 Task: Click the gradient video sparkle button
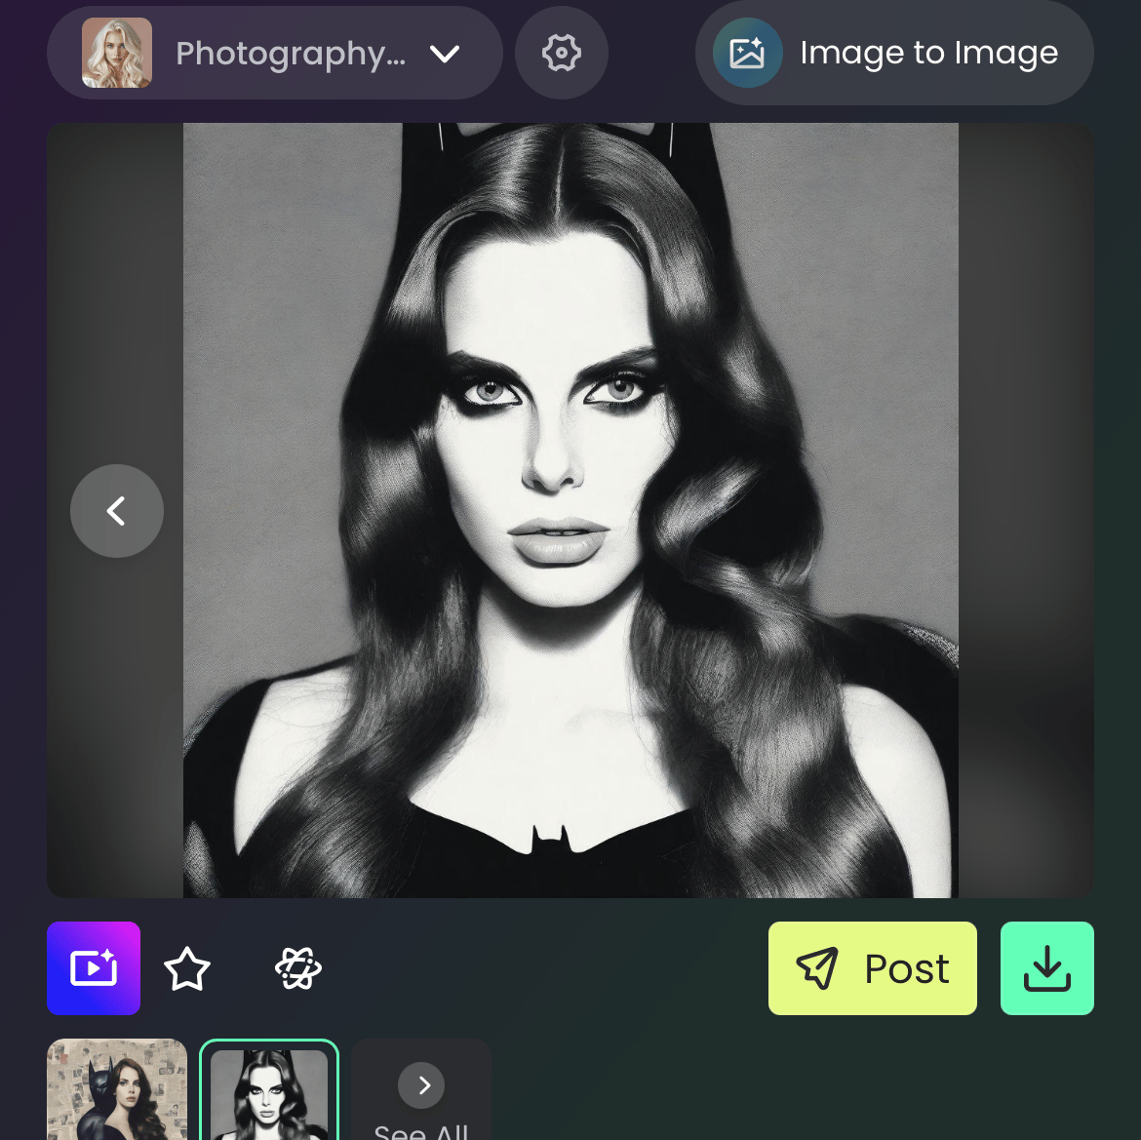tap(94, 968)
